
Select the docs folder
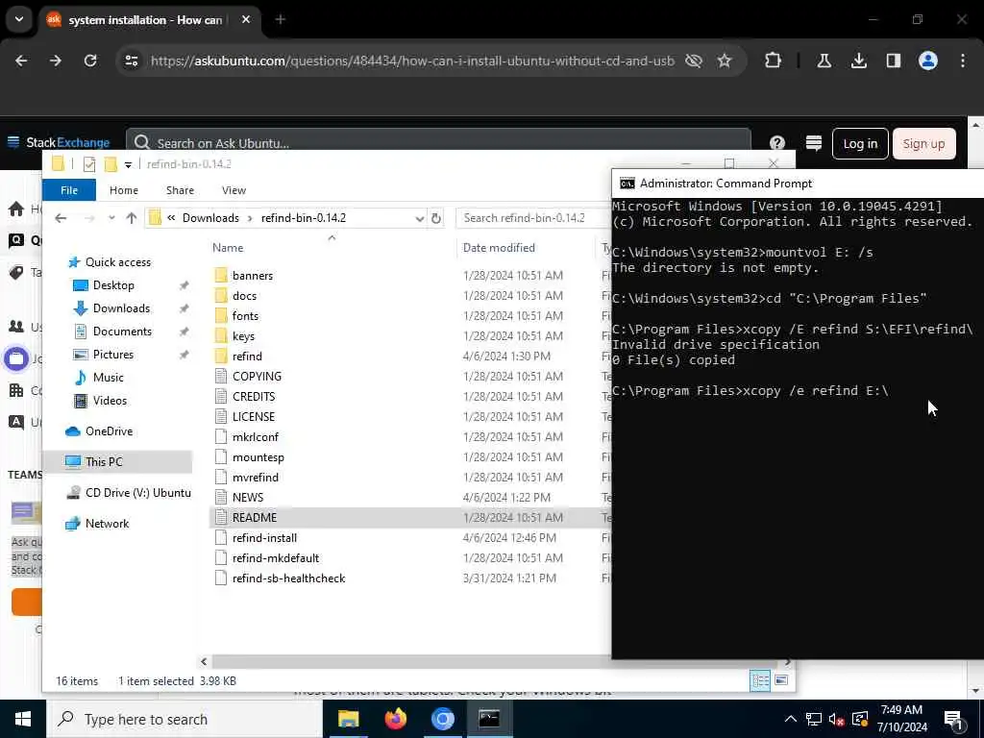[244, 296]
